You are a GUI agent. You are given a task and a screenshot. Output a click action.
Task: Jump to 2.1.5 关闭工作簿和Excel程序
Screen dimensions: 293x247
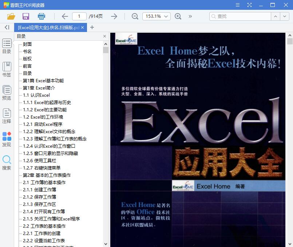click(x=51, y=219)
